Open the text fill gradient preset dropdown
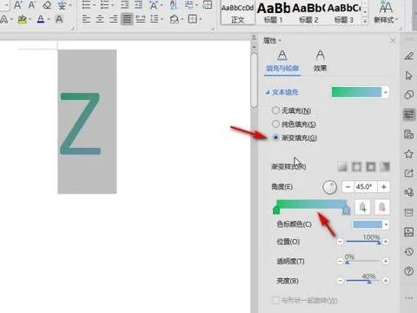This screenshot has width=417, height=313. (x=386, y=92)
